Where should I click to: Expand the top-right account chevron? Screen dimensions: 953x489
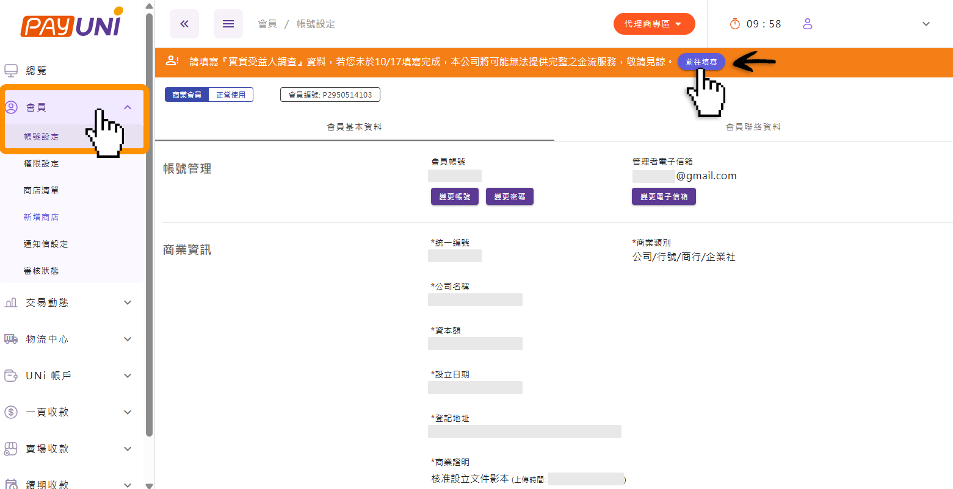point(926,24)
